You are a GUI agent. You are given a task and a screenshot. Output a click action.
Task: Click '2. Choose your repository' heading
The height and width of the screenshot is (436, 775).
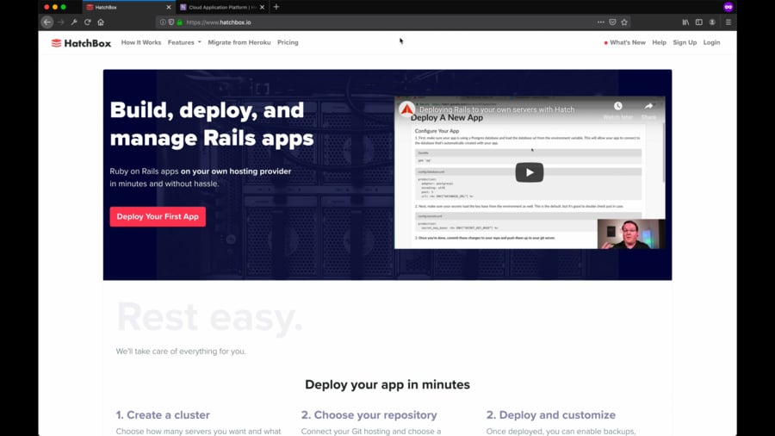pyautogui.click(x=369, y=414)
